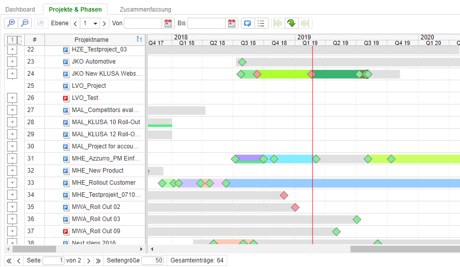Click red milestone diamond on MWA_Roll Out 02
The width and height of the screenshot is (460, 267).
point(295,207)
